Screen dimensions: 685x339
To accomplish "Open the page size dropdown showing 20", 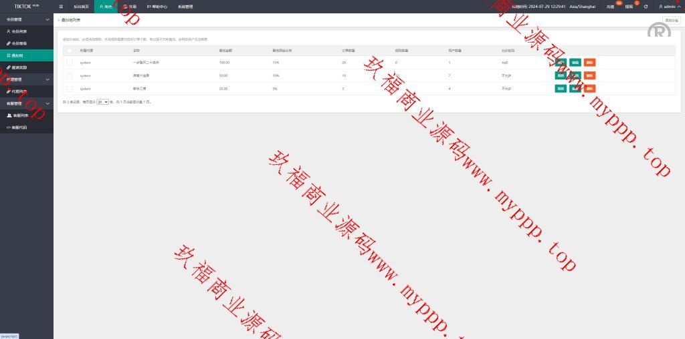I will [102, 102].
